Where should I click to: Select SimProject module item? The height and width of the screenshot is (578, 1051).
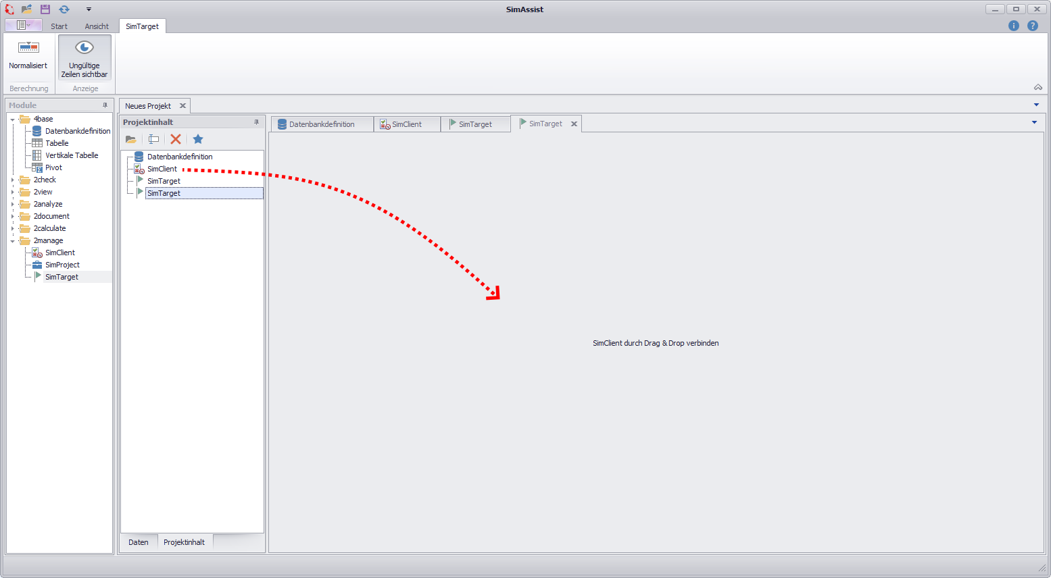[x=62, y=265]
